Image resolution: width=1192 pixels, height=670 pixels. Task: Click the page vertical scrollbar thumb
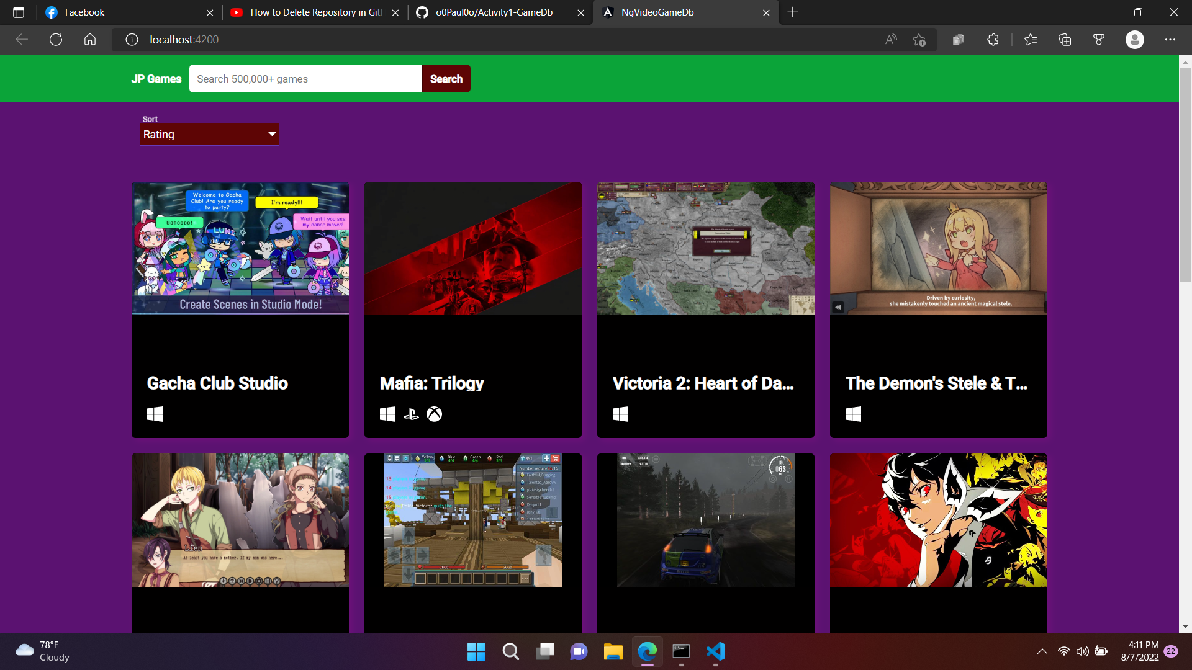tap(1185, 174)
